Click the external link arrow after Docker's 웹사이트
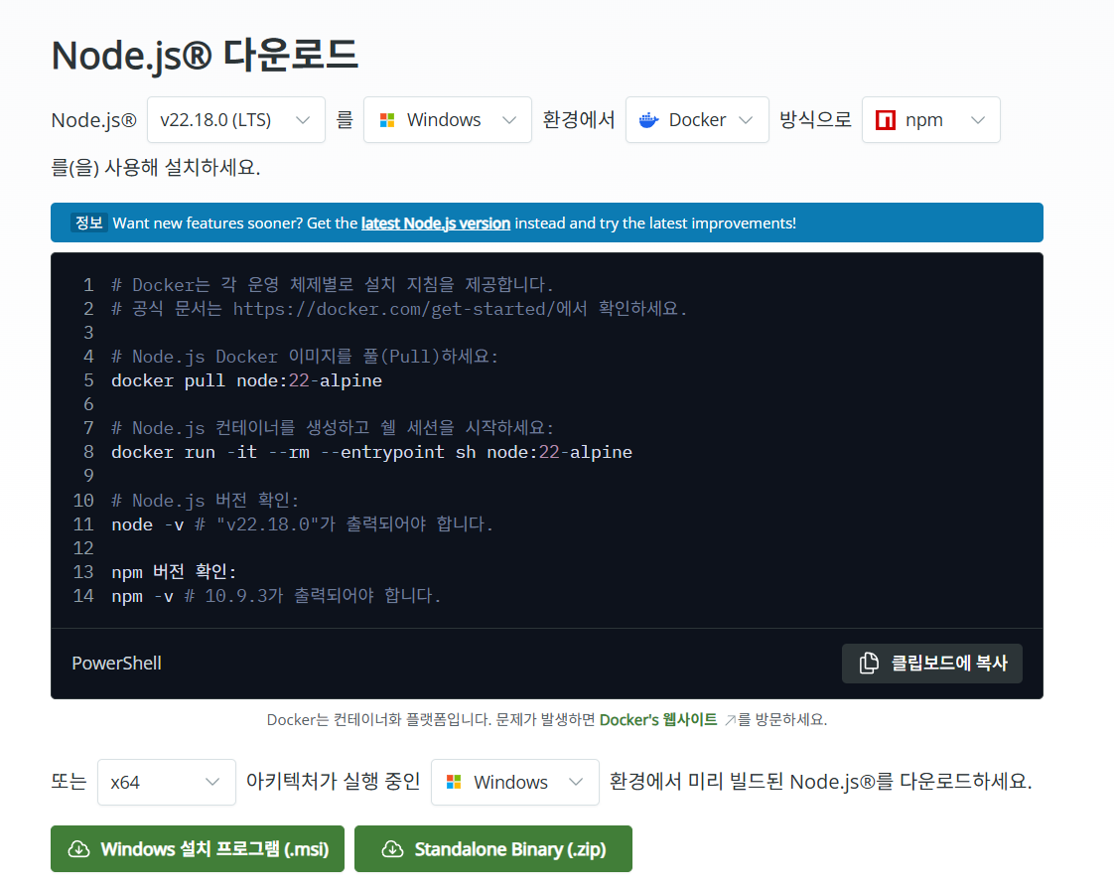Image resolution: width=1114 pixels, height=891 pixels. click(730, 720)
